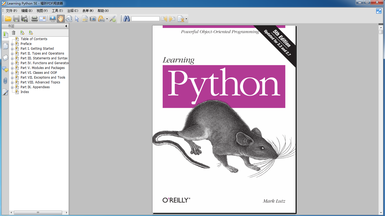Show the Comments panel

5,70
